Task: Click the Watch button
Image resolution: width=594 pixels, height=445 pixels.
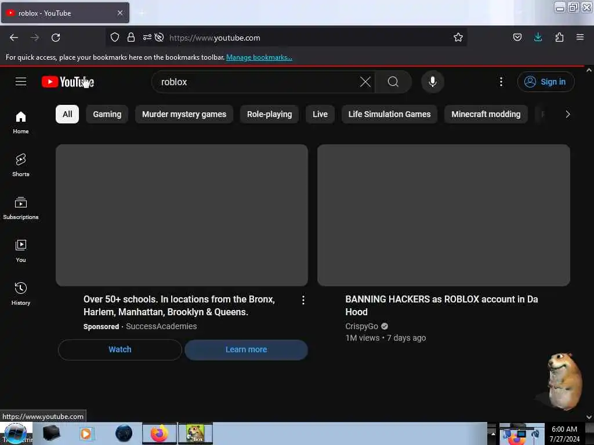Action: click(120, 349)
